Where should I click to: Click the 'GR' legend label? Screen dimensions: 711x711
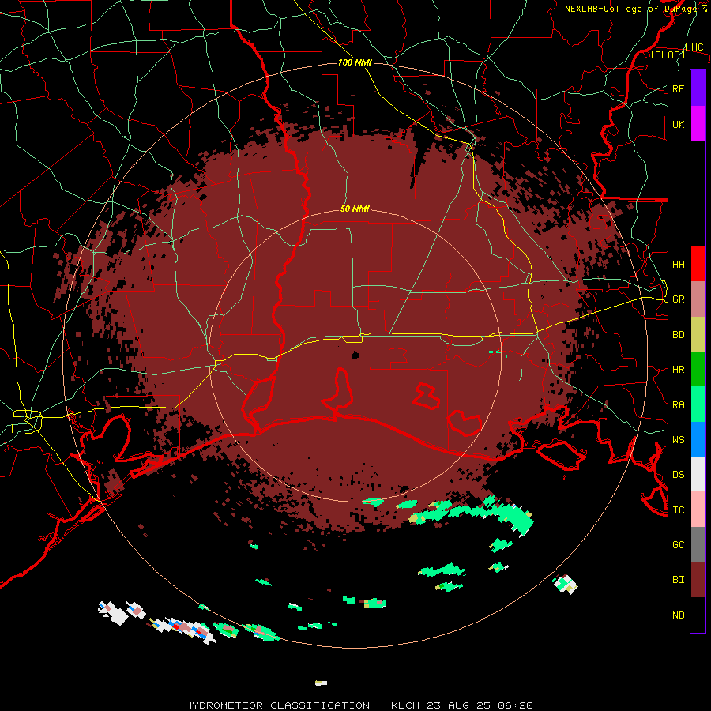point(678,299)
